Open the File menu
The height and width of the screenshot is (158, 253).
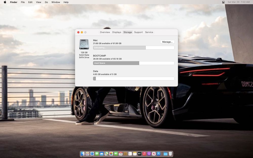click(x=23, y=2)
